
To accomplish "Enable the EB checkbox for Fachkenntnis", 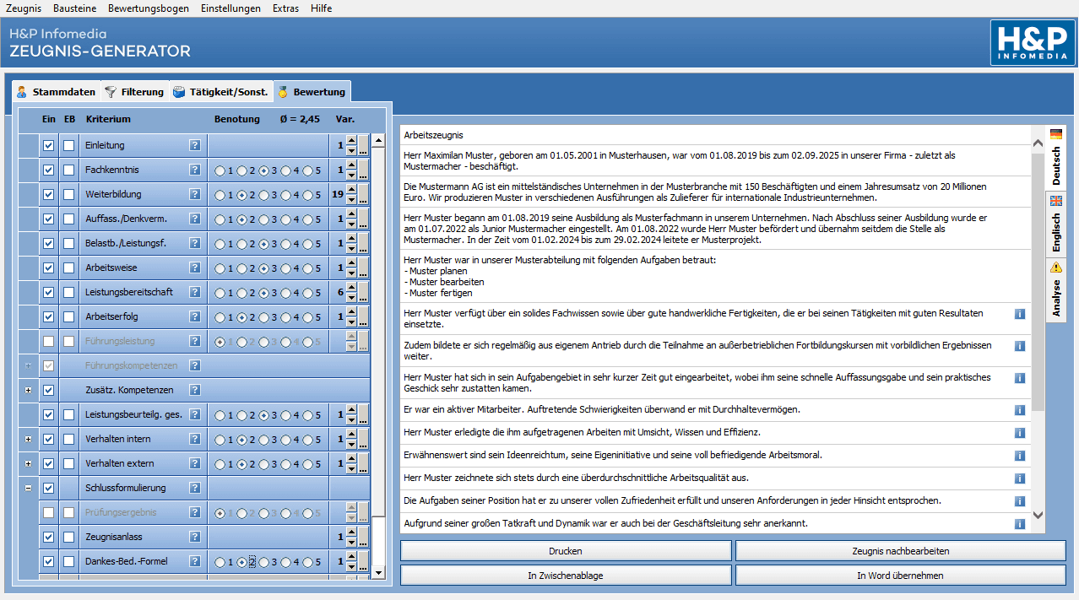I will (69, 170).
